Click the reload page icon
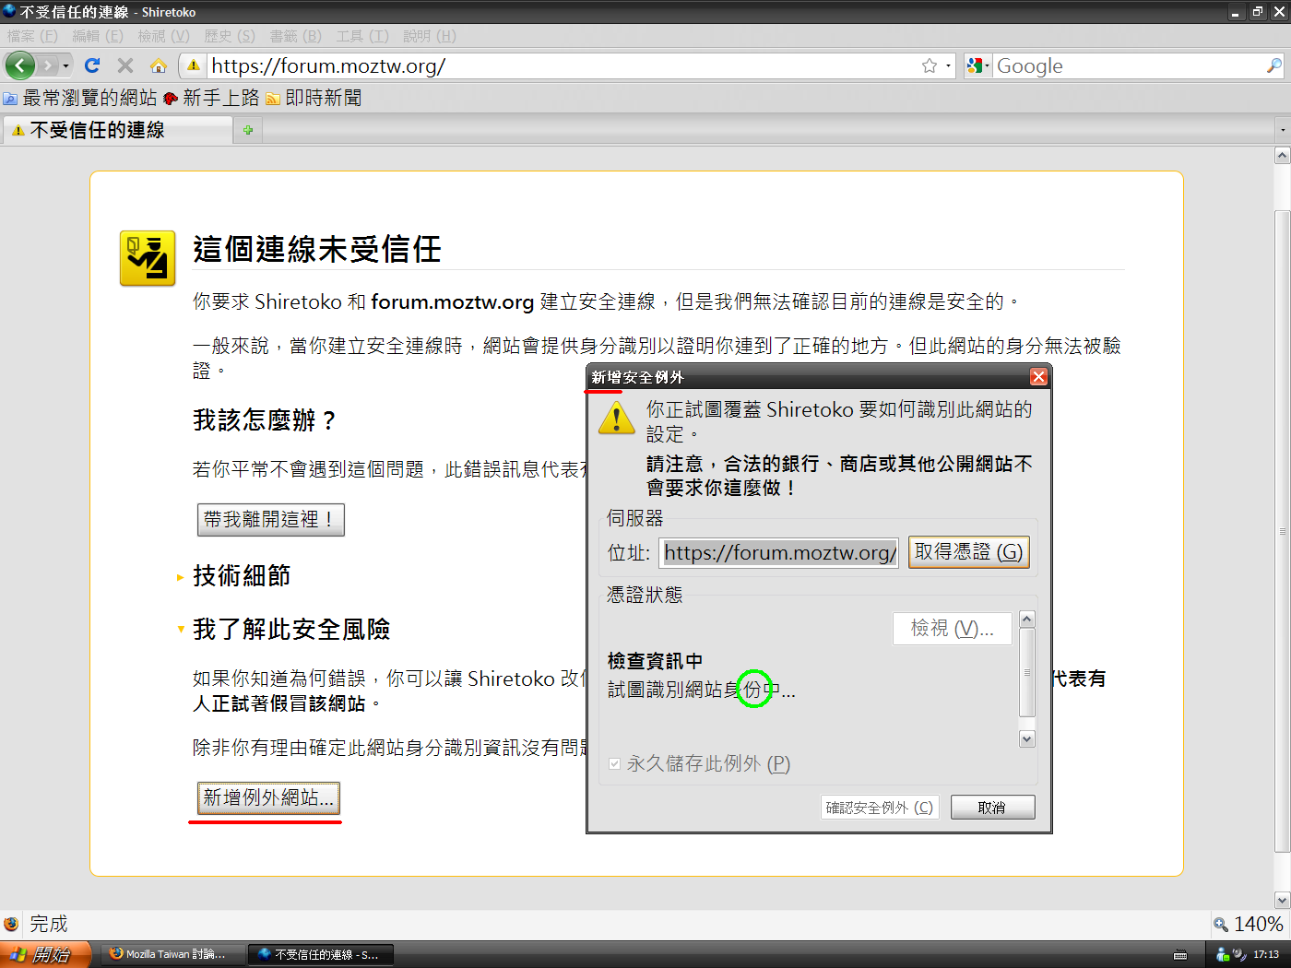This screenshot has width=1291, height=968. [92, 65]
